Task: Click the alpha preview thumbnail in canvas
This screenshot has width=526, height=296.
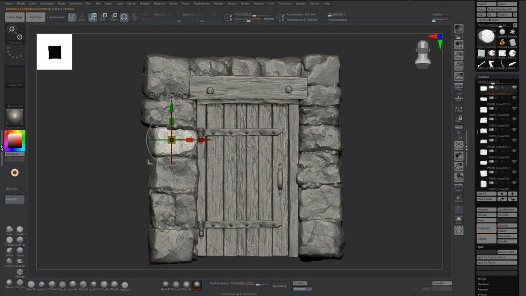Action: click(55, 52)
